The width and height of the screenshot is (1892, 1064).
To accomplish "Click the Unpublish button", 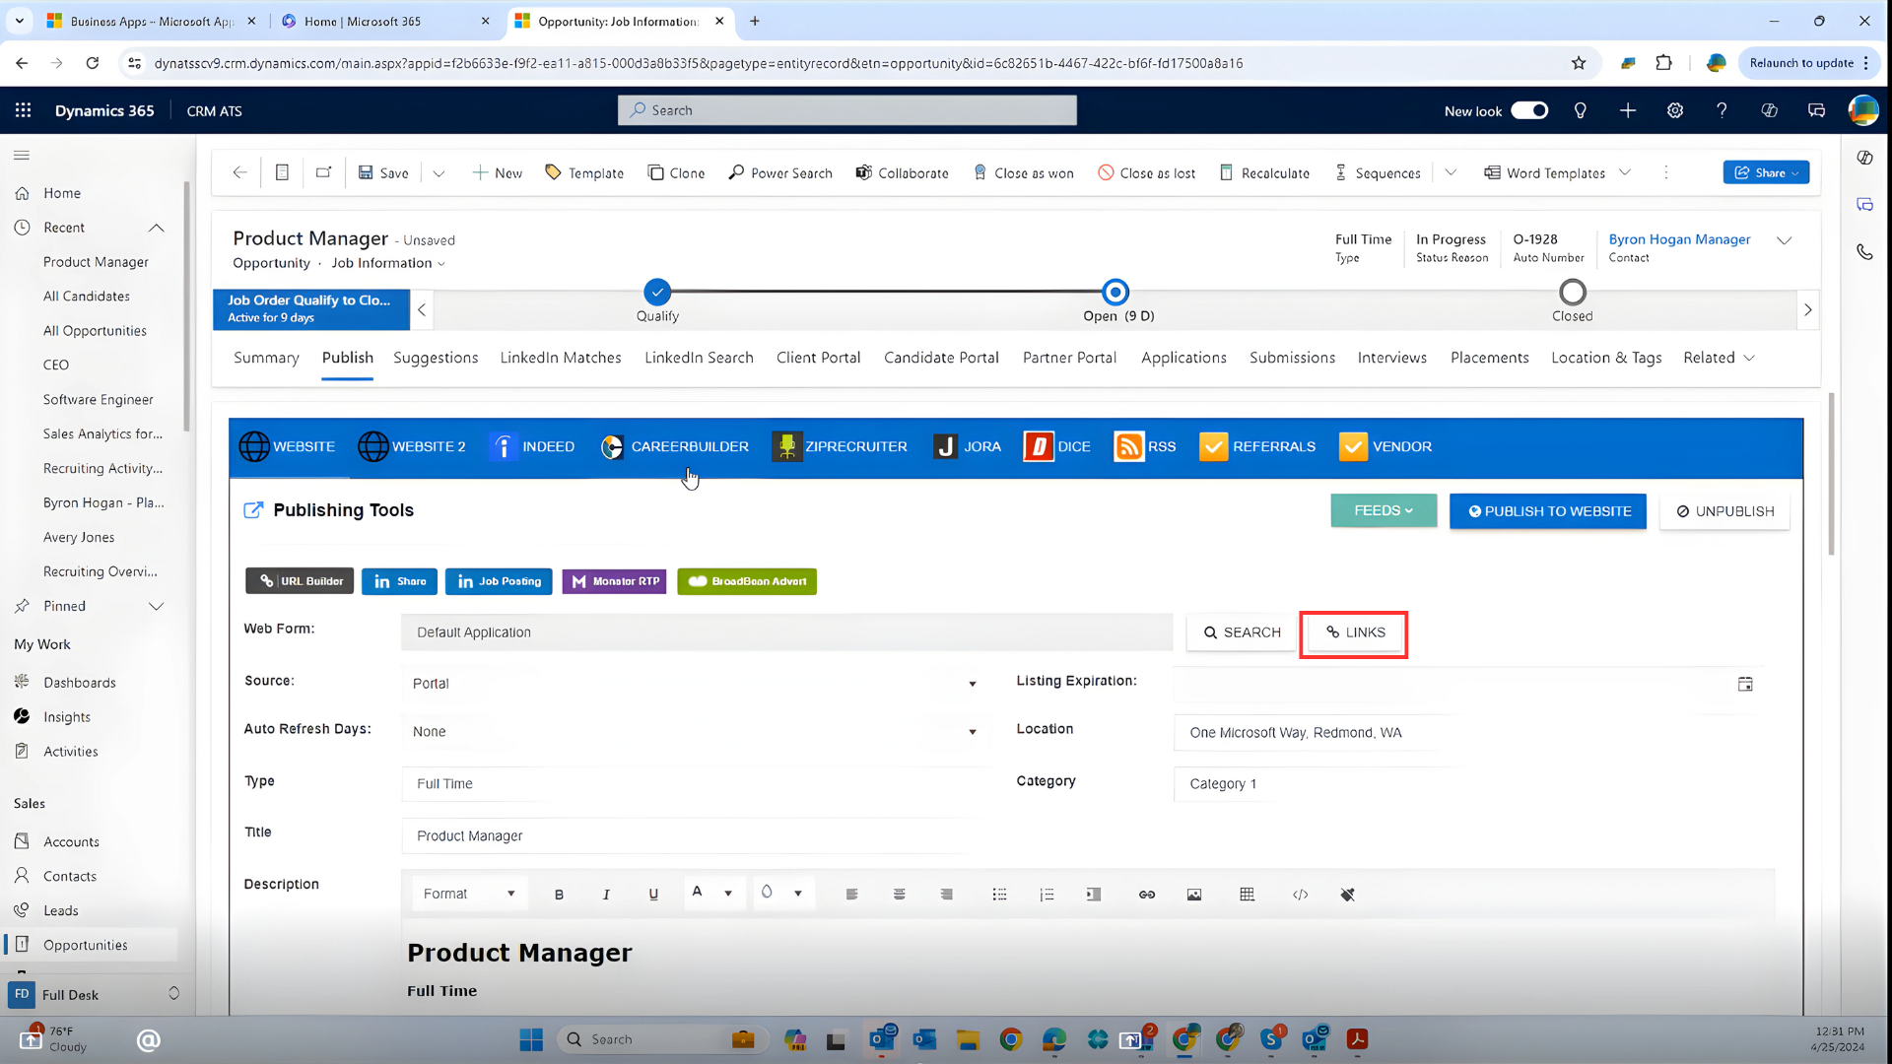I will (1724, 511).
